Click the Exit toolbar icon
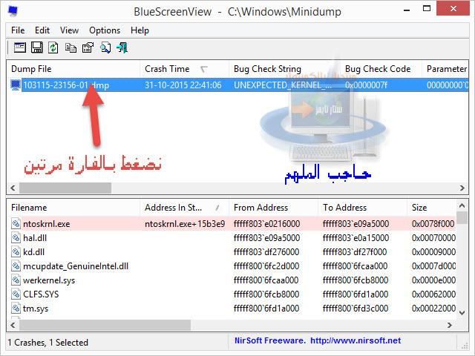The height and width of the screenshot is (356, 475). tap(122, 47)
